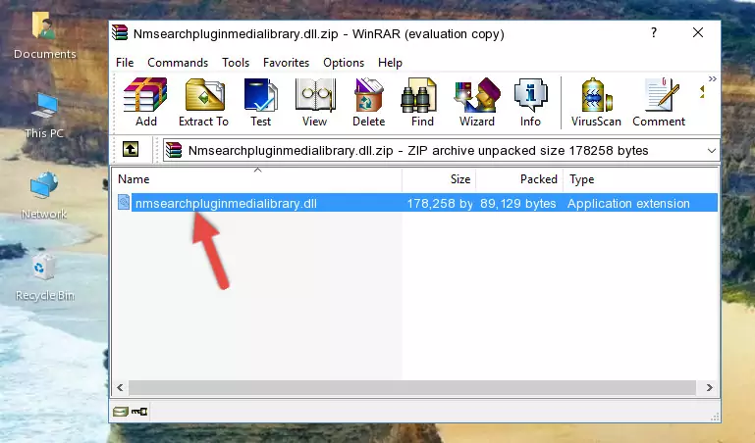Sort by Packed column header
This screenshot has height=443, width=755.
point(519,179)
